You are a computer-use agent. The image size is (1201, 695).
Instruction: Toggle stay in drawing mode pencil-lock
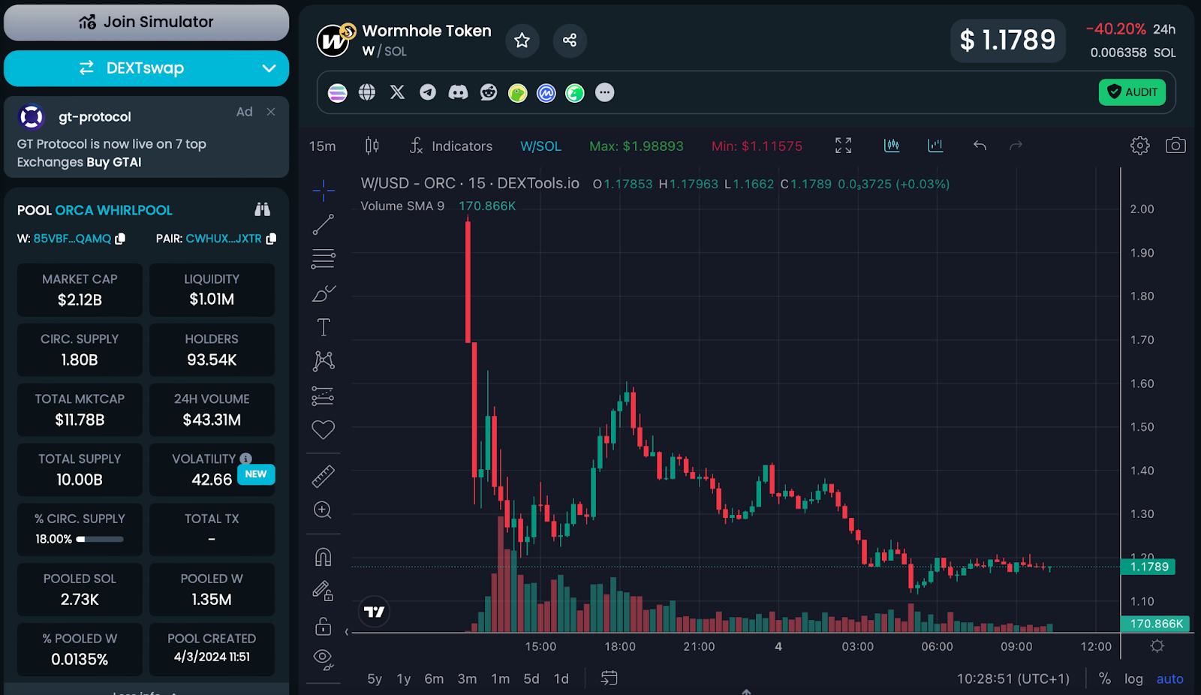point(324,591)
